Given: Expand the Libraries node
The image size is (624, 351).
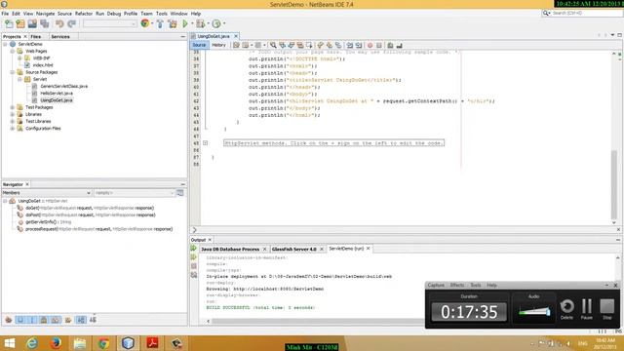Looking at the screenshot, I should (x=13, y=114).
